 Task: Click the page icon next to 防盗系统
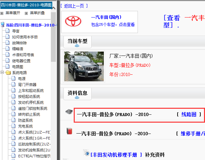point(14,120)
